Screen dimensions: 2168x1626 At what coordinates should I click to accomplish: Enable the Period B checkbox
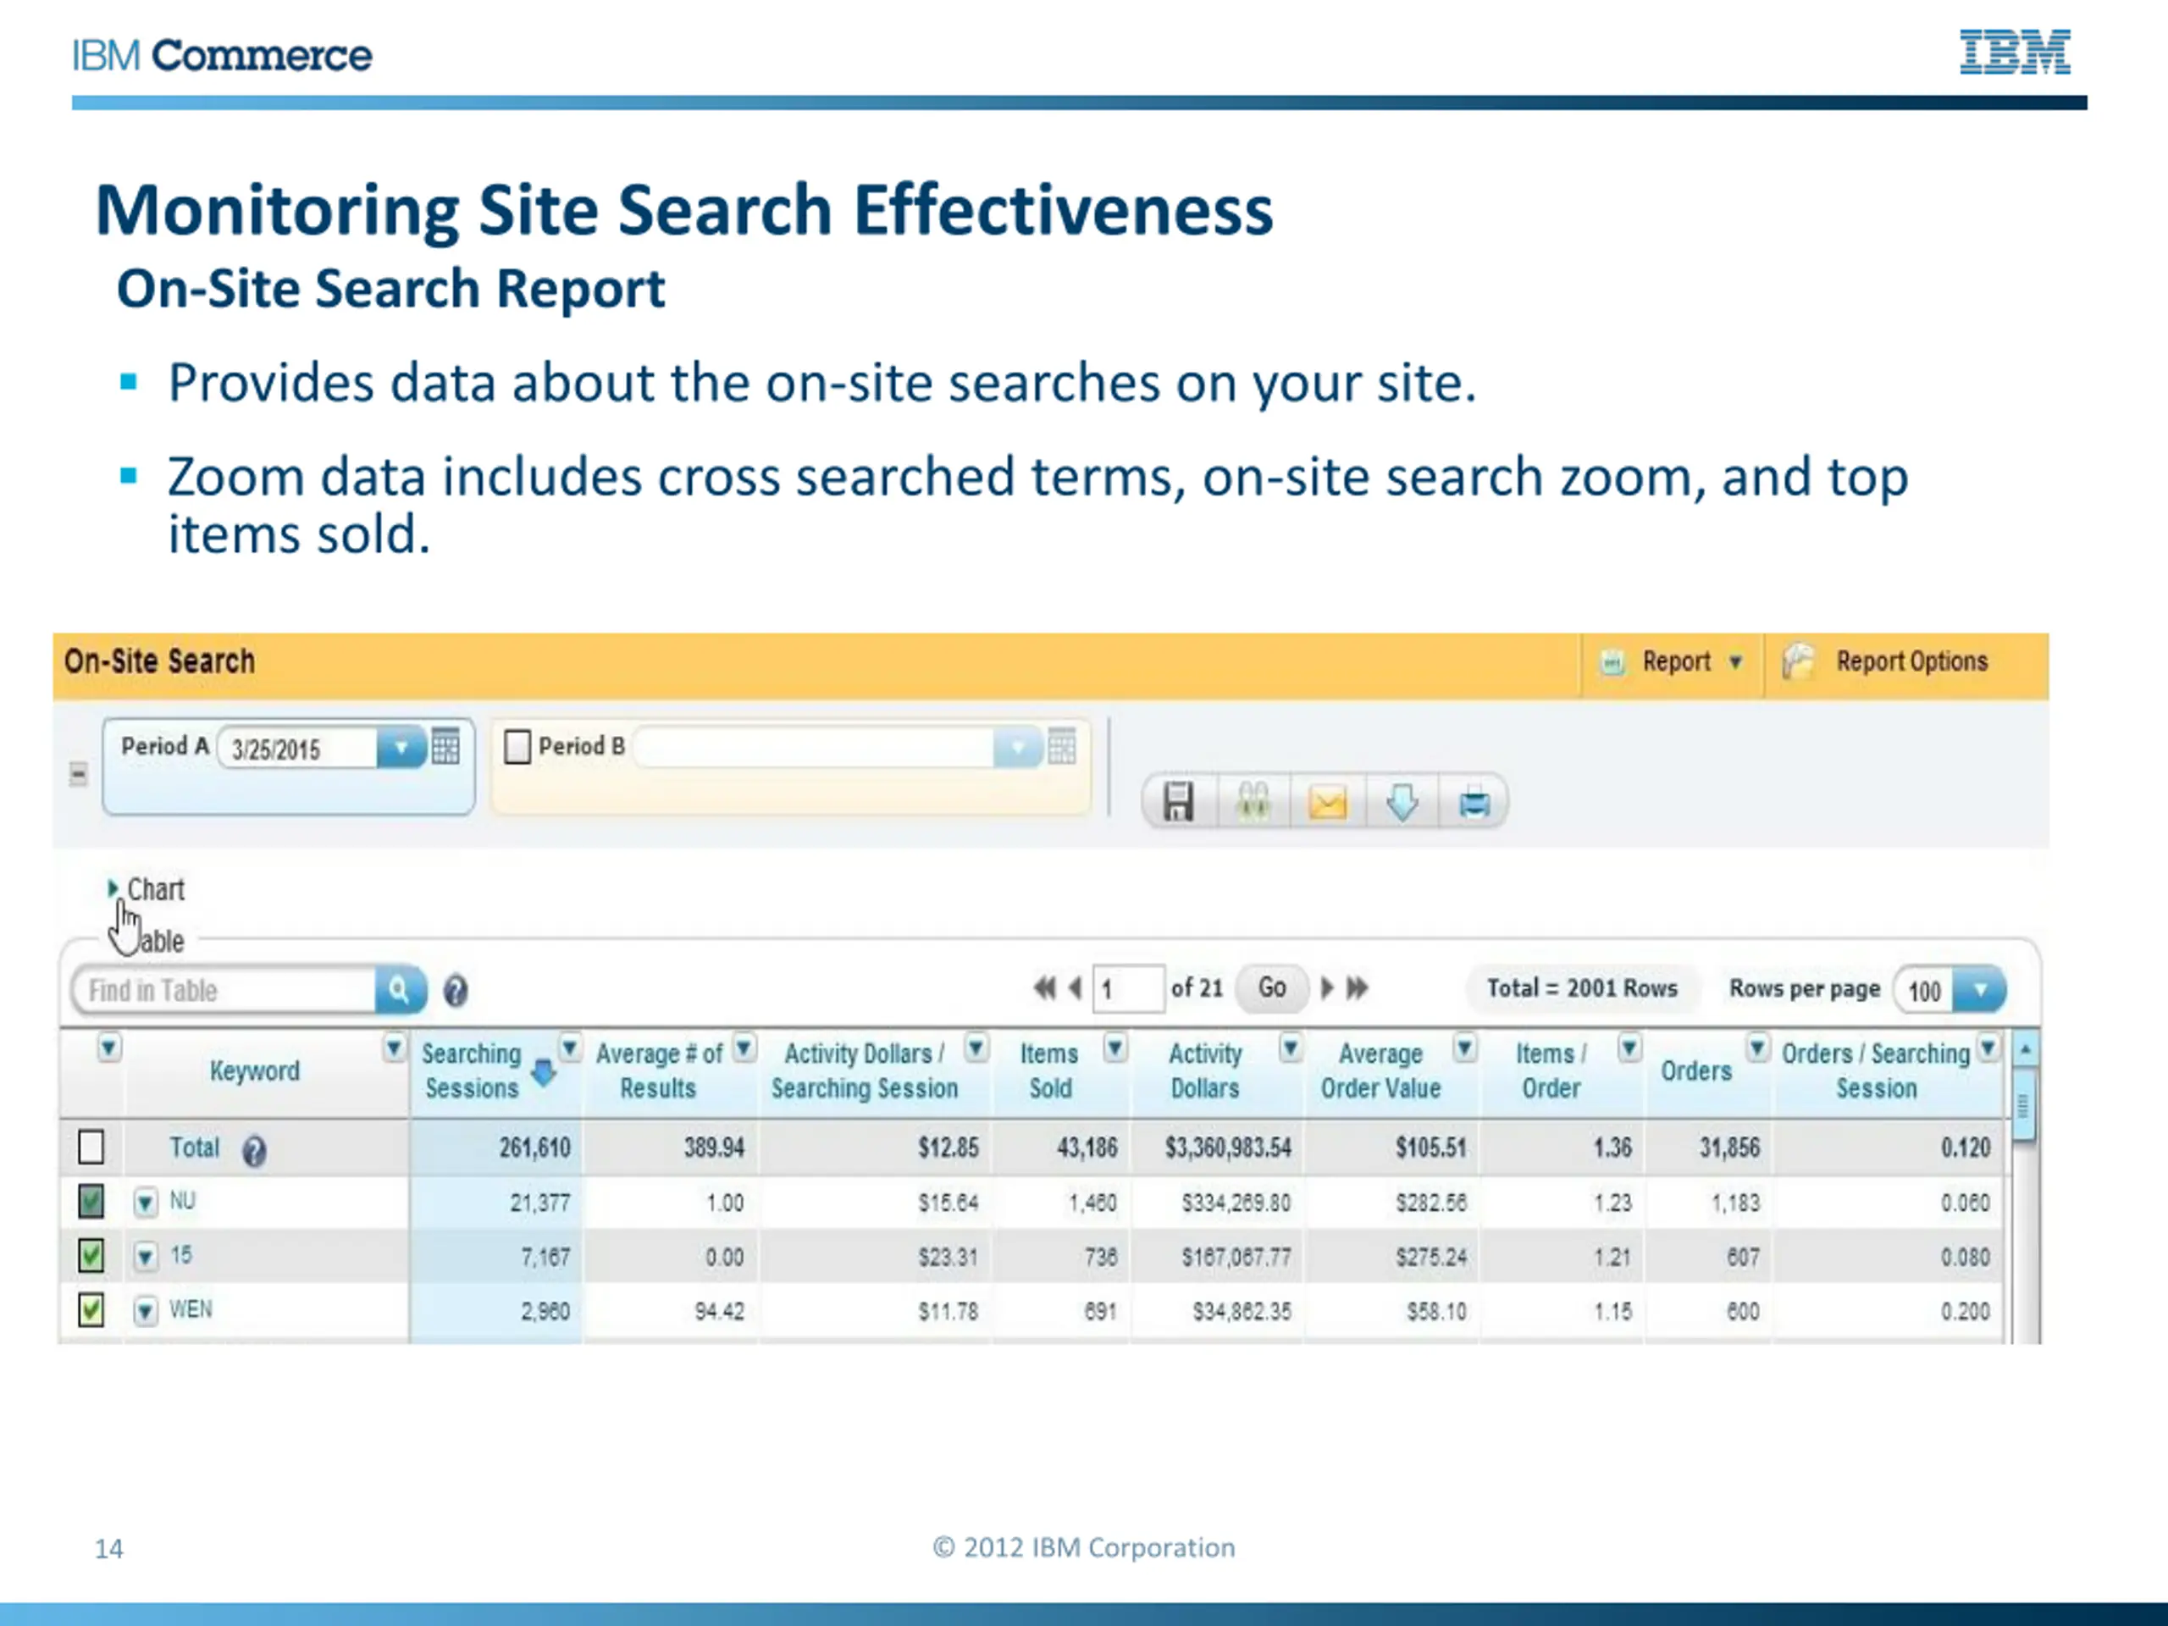tap(517, 747)
